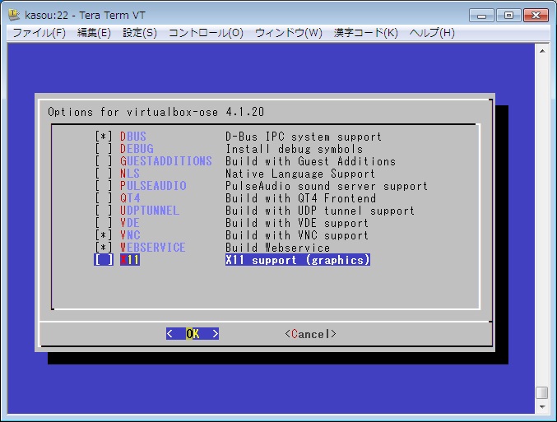Open the コントロール(O) menu
Image resolution: width=557 pixels, height=422 pixels.
[206, 33]
